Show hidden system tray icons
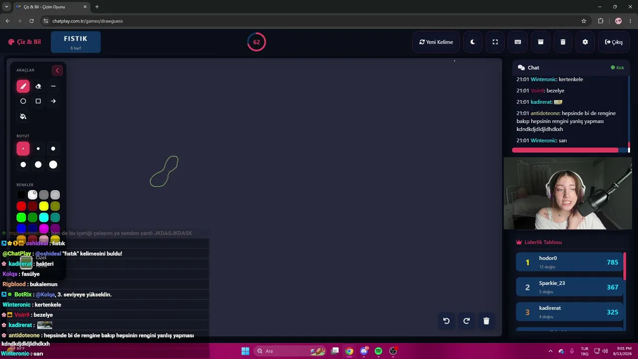The height and width of the screenshot is (359, 638). (x=550, y=351)
